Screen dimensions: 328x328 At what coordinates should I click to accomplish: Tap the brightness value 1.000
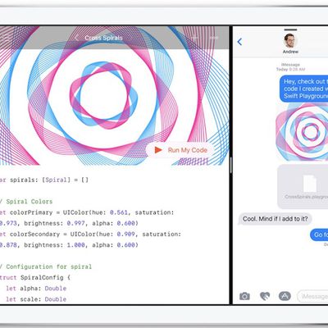click(75, 245)
